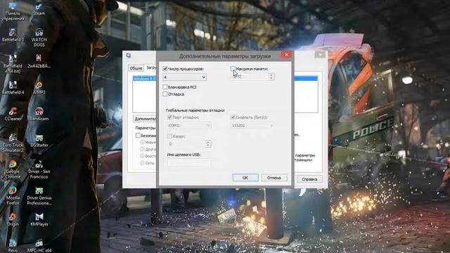This screenshot has height=253, width=450.
Task: Open the 115200 baud rate dropdown
Action: pyautogui.click(x=252, y=126)
